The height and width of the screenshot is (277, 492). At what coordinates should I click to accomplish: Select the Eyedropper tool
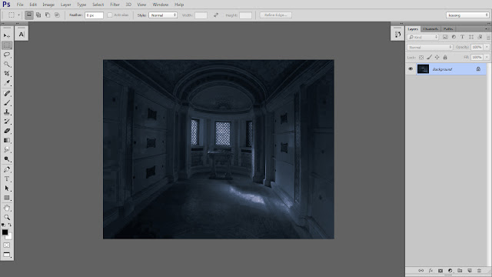[7, 83]
